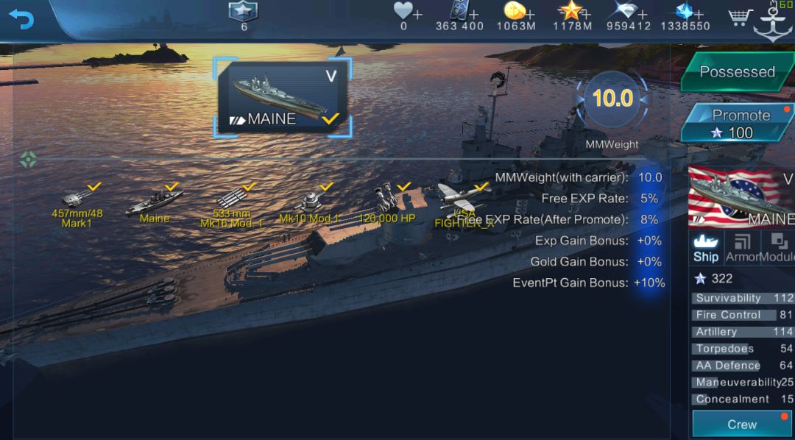
Task: Pick the 120,000 HP engine module
Action: (x=387, y=205)
